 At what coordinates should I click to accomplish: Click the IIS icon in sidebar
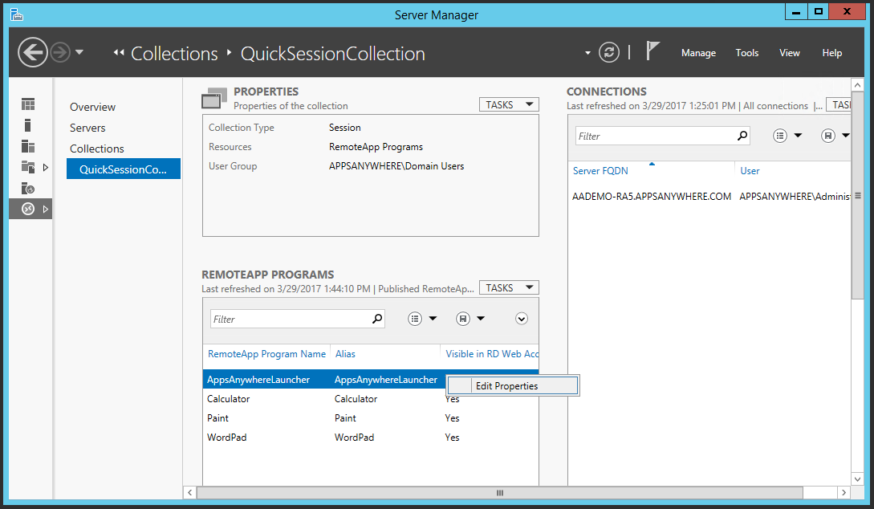coord(28,188)
